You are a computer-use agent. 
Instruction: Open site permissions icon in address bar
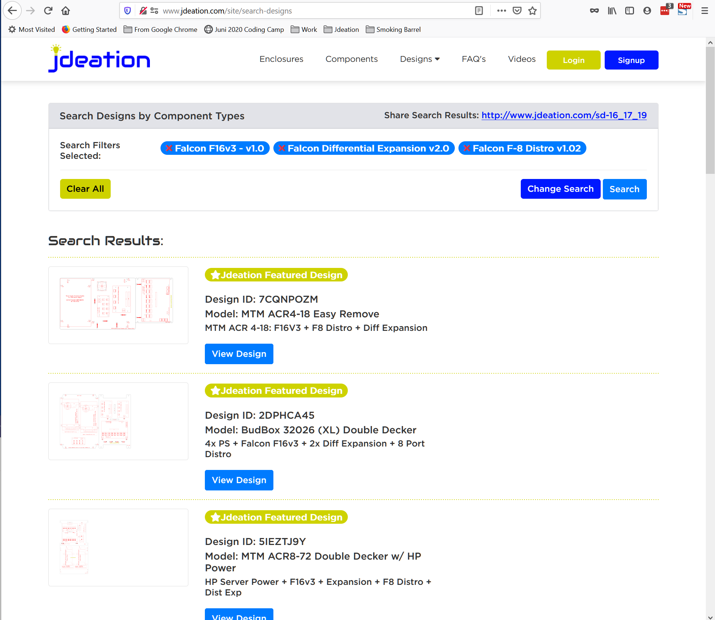click(154, 11)
